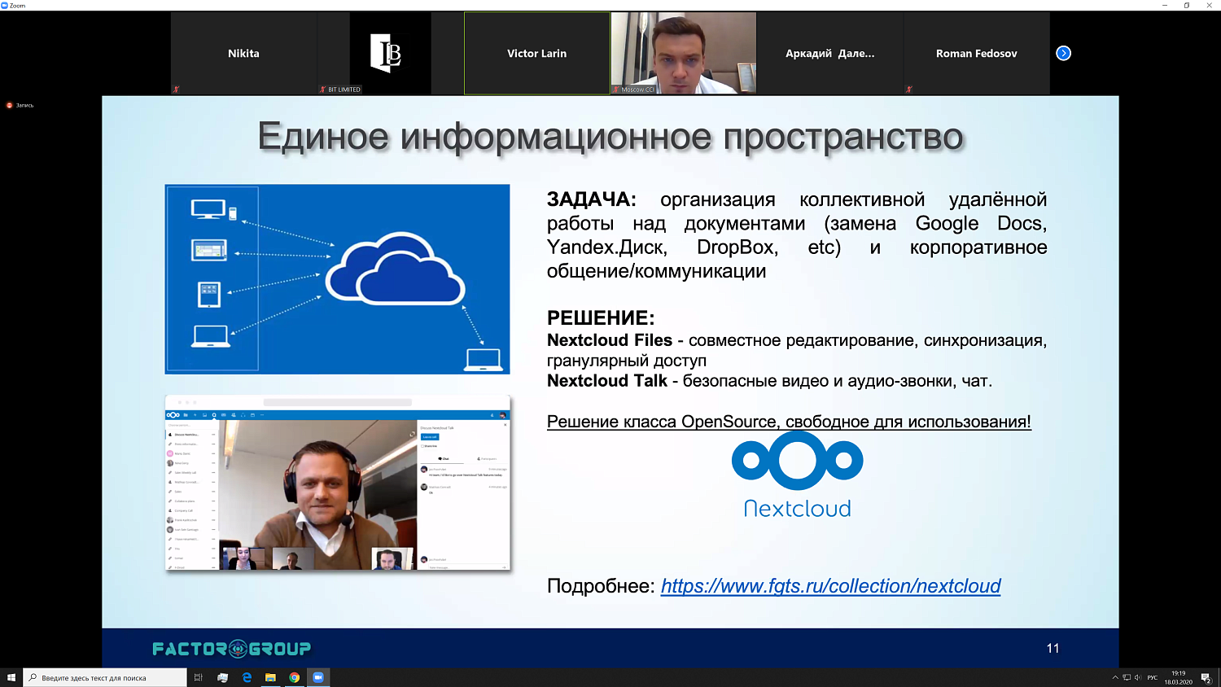Screen dimensions: 1221x687
Task: Open Microsoft Edge from the taskbar
Action: tap(247, 677)
